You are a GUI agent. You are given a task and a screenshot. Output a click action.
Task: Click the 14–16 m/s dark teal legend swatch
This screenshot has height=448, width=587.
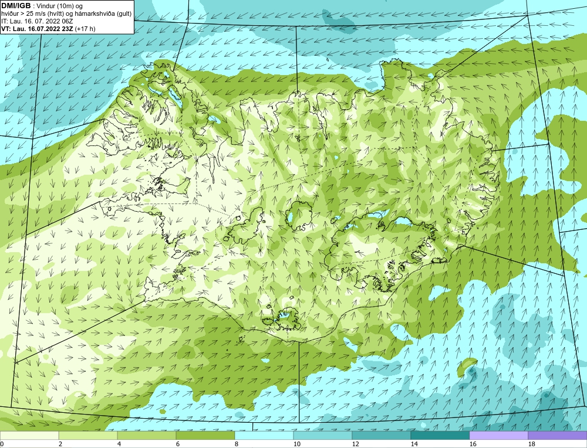click(x=440, y=436)
